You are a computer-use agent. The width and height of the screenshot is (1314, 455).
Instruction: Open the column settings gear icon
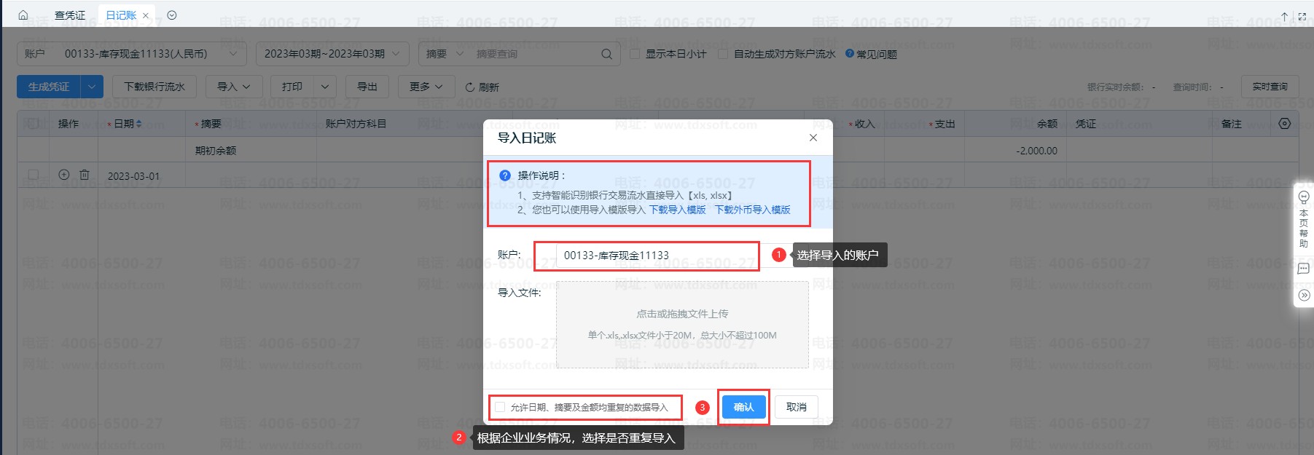pos(1285,124)
